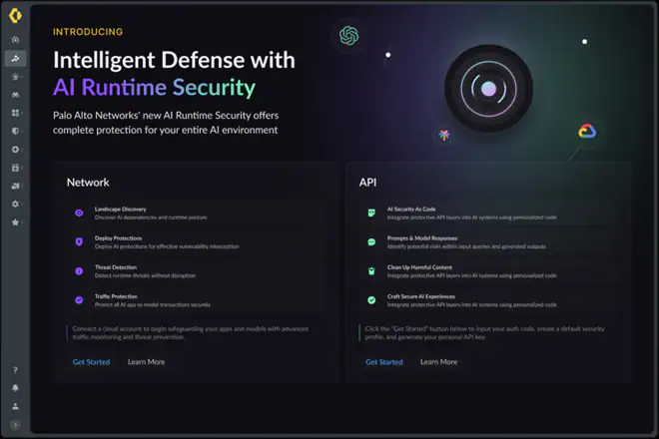Click the yellow Palo Alto logo icon
The image size is (659, 439).
(15, 16)
